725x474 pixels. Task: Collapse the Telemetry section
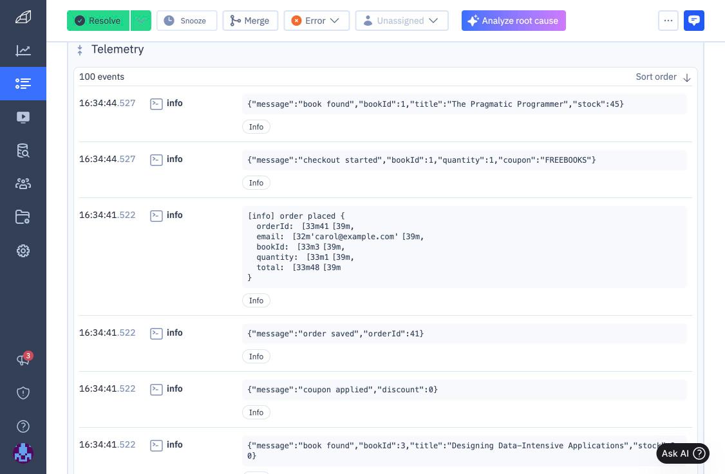point(80,50)
